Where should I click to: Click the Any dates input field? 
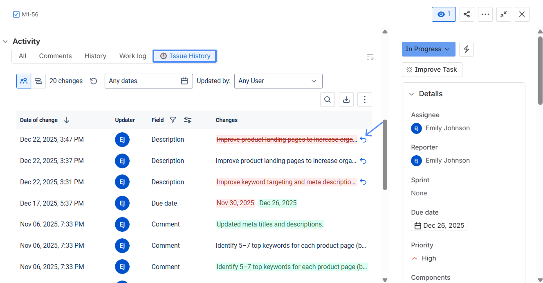point(149,81)
